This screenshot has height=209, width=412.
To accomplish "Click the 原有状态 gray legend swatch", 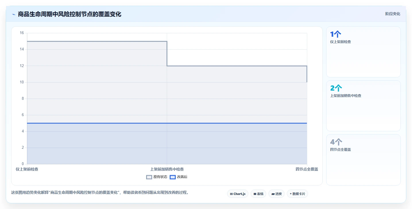I will point(149,177).
